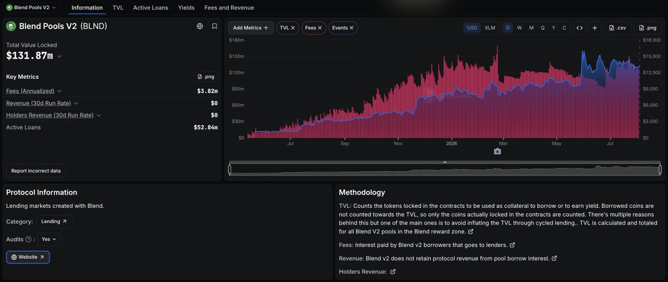Screen dimensions: 668x282
Task: Download chart as .png
Action: (x=647, y=28)
